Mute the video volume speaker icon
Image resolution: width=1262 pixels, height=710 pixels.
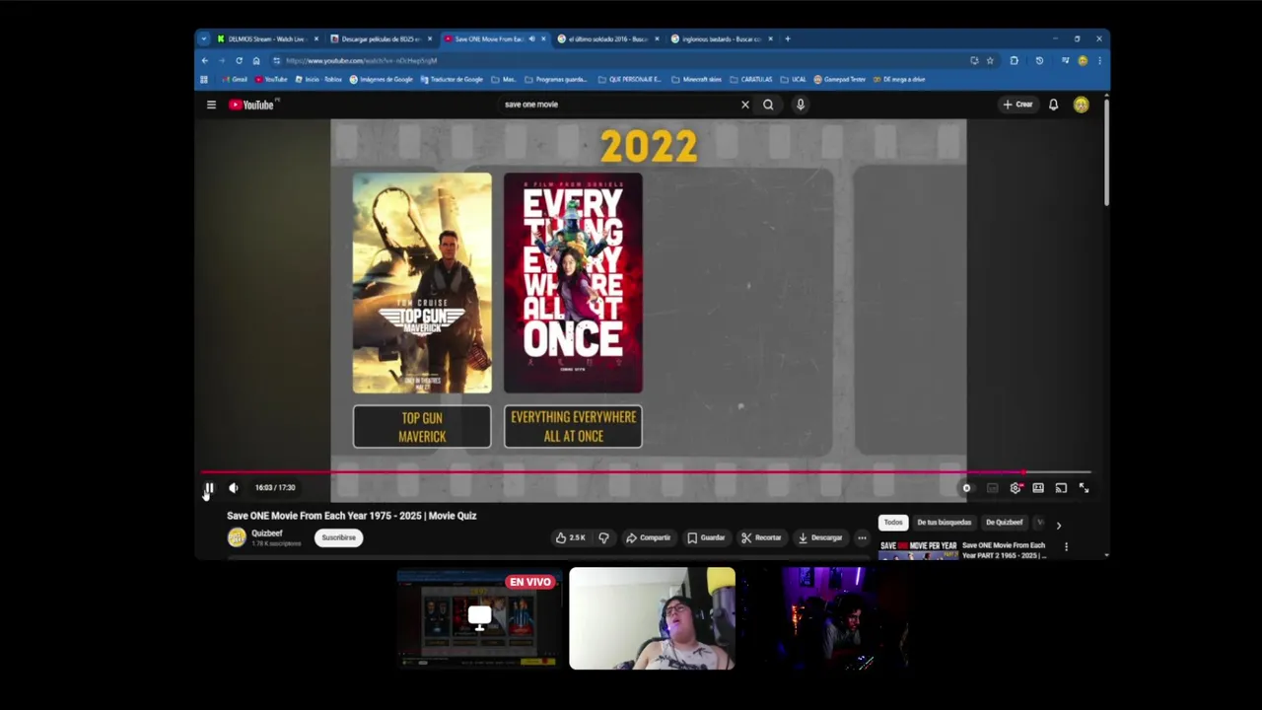click(x=234, y=487)
